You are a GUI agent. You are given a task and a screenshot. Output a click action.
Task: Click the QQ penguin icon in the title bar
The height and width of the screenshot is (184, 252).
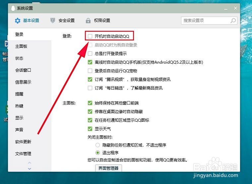click(x=13, y=8)
